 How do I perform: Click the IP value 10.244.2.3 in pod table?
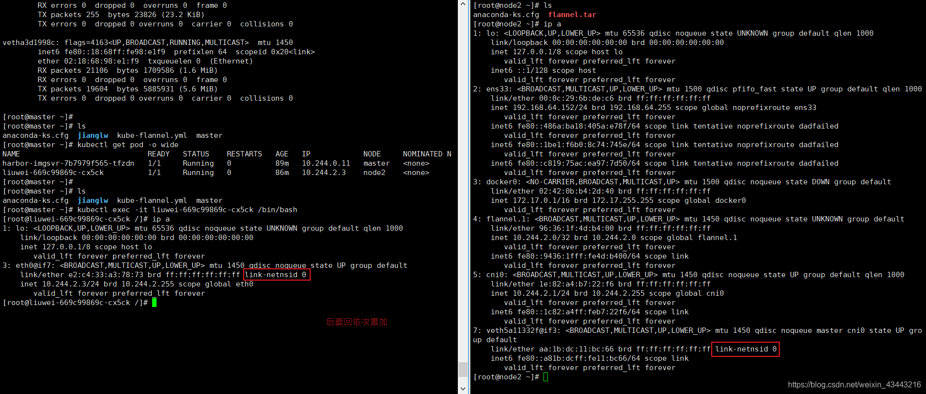tap(324, 173)
